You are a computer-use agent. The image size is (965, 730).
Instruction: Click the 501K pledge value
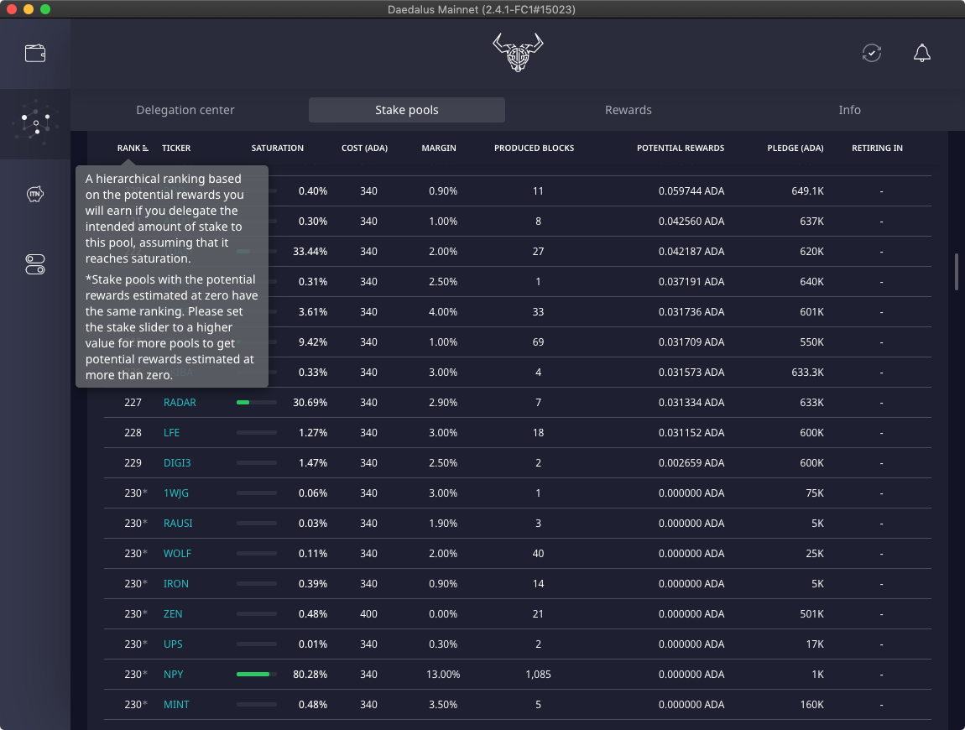[811, 613]
